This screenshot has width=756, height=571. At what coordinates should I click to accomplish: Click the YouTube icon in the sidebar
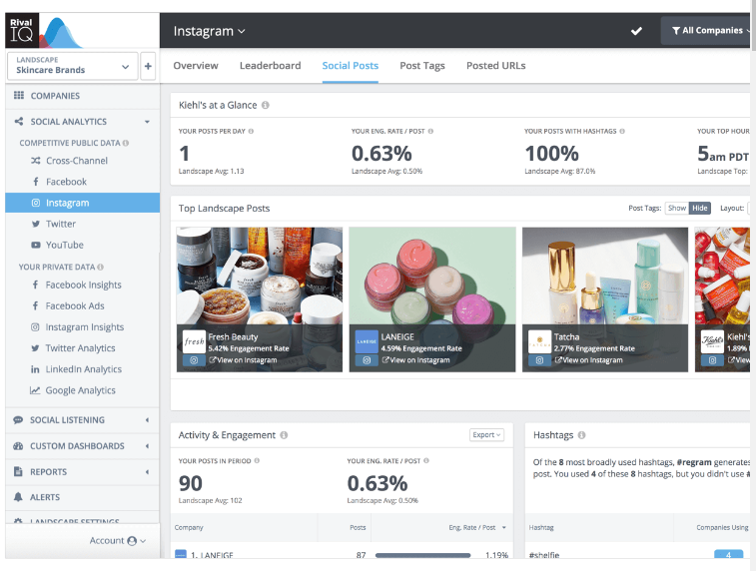36,245
